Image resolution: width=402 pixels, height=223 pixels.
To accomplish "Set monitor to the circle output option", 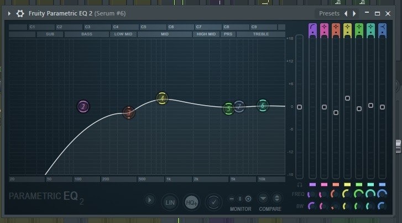I will click(x=248, y=199).
